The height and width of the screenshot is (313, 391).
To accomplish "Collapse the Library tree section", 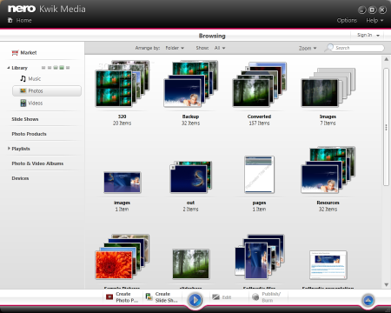I will click(9, 68).
